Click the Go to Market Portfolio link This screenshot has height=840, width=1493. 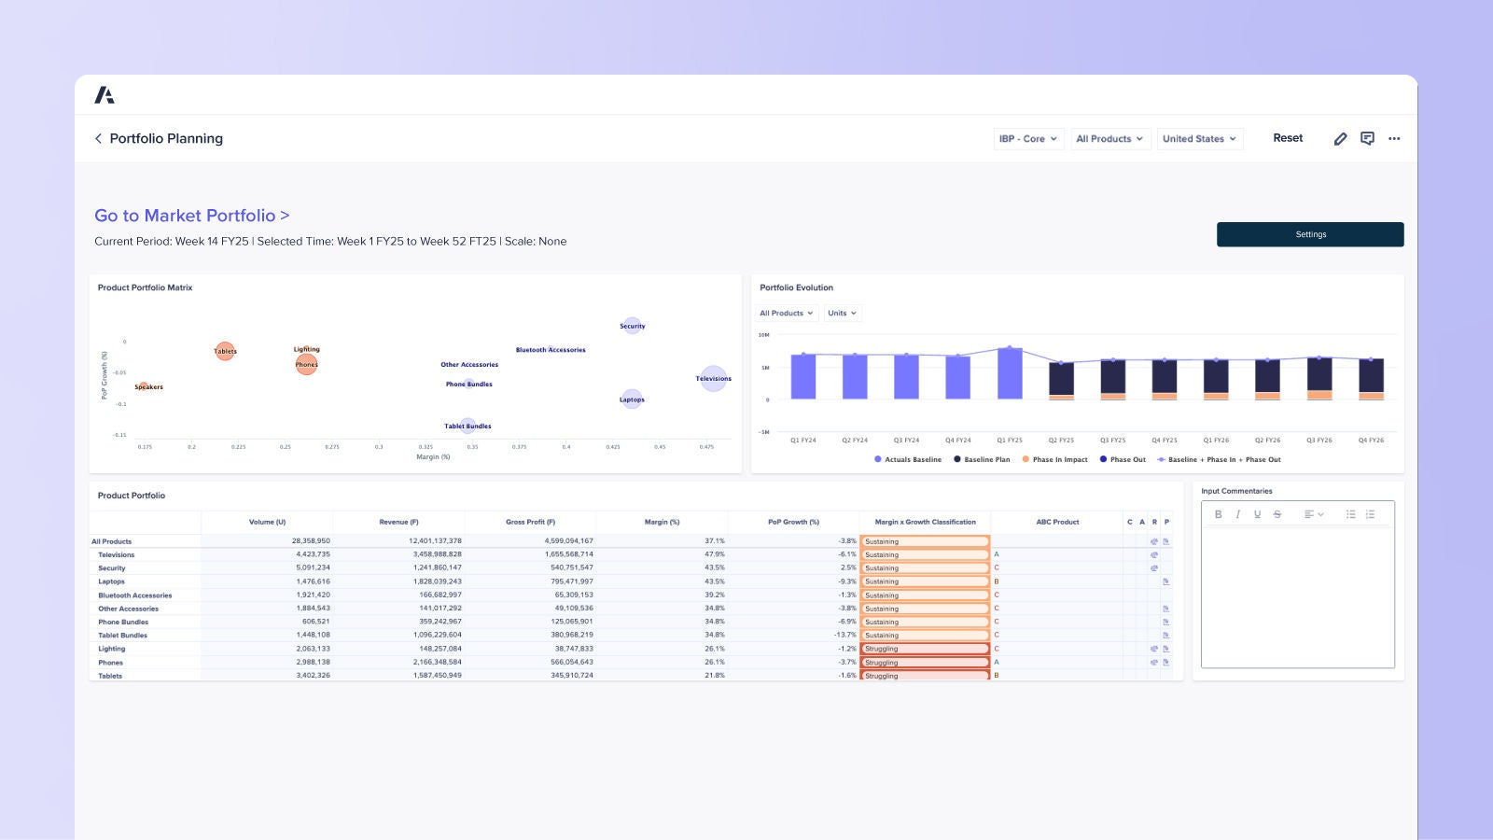coord(188,216)
